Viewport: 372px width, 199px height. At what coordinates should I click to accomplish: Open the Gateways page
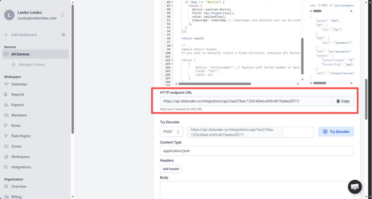click(x=19, y=84)
